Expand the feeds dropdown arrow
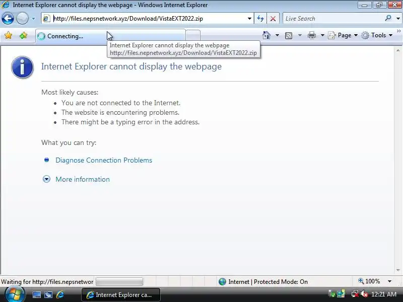 pos(300,35)
